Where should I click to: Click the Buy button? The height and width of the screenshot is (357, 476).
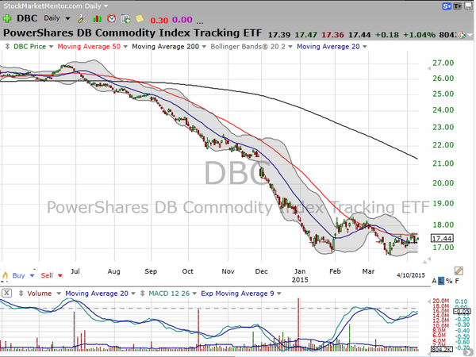click(18, 275)
